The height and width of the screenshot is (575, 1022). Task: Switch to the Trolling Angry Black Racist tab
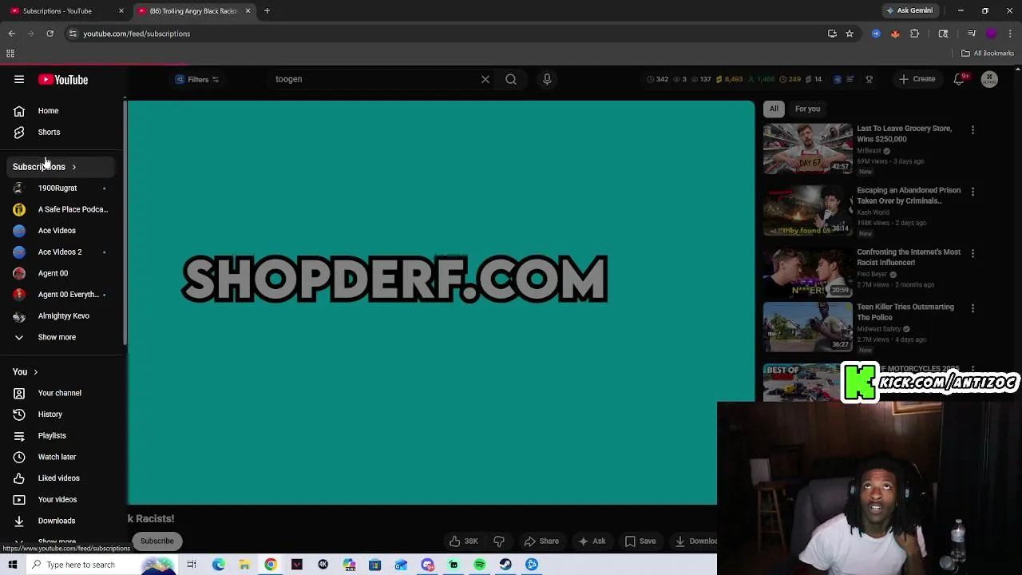194,11
